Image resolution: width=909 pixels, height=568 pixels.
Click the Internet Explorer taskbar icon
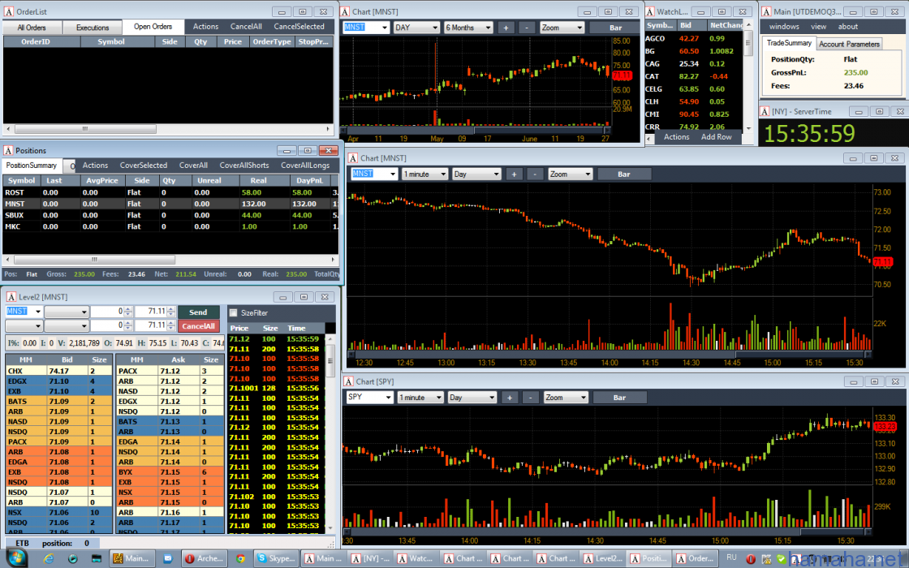coord(49,558)
